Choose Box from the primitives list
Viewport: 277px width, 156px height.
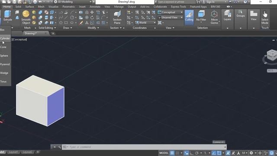2,30
